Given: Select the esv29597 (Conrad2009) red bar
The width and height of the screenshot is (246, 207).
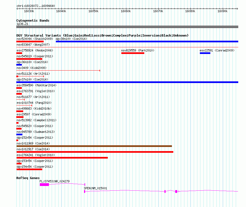Looking at the screenshot, I should [20, 117].
